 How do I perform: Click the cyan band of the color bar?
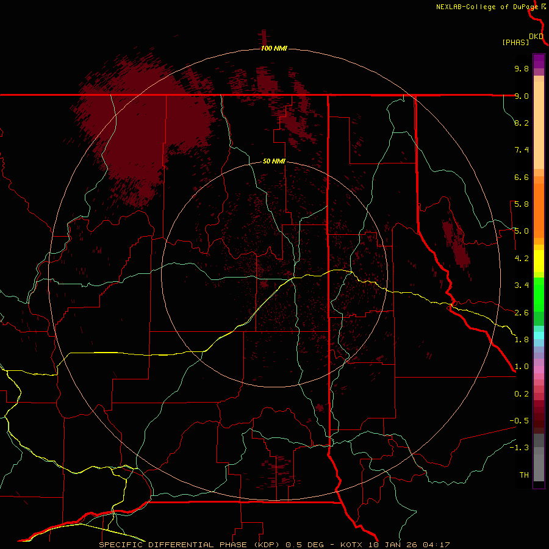click(539, 335)
